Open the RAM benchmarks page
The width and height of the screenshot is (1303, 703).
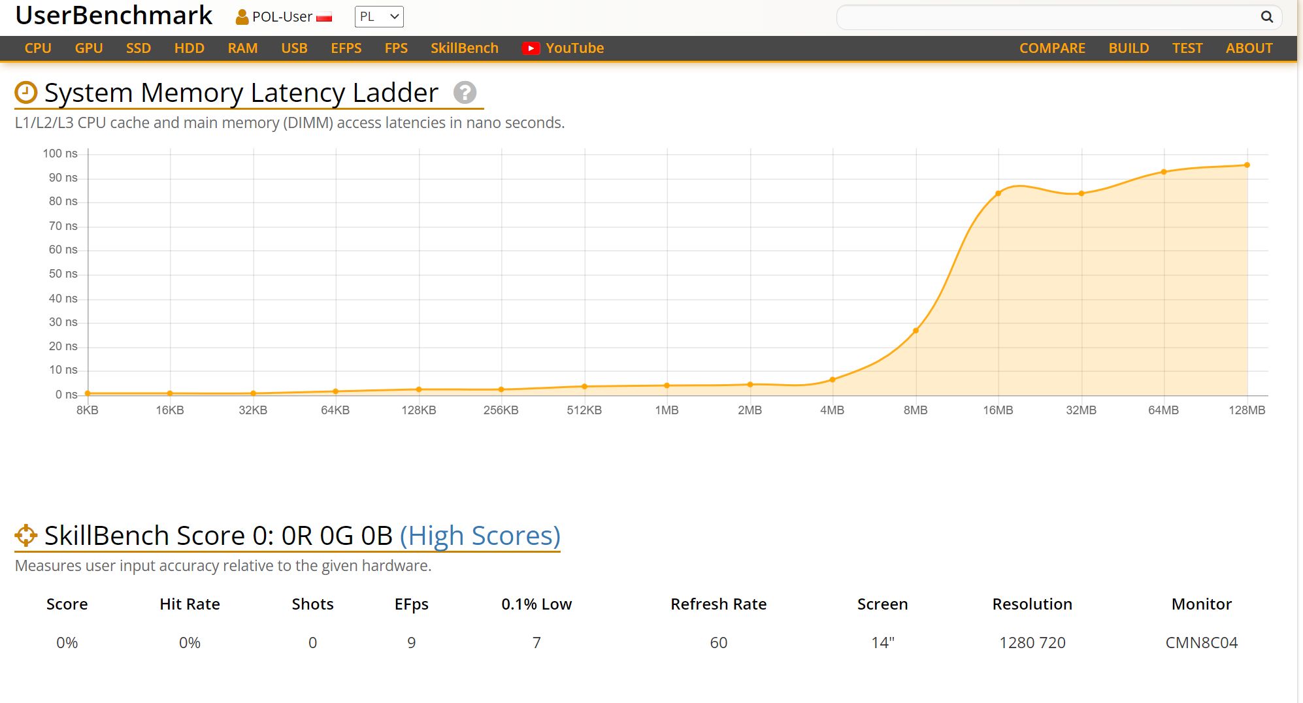tap(242, 48)
